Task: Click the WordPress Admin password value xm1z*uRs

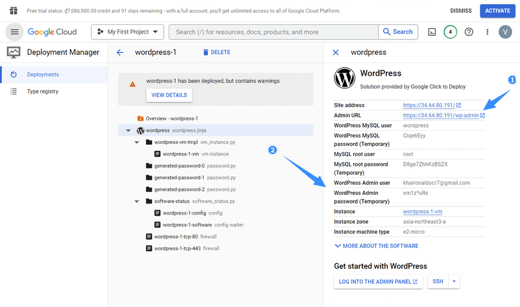Action: (415, 193)
